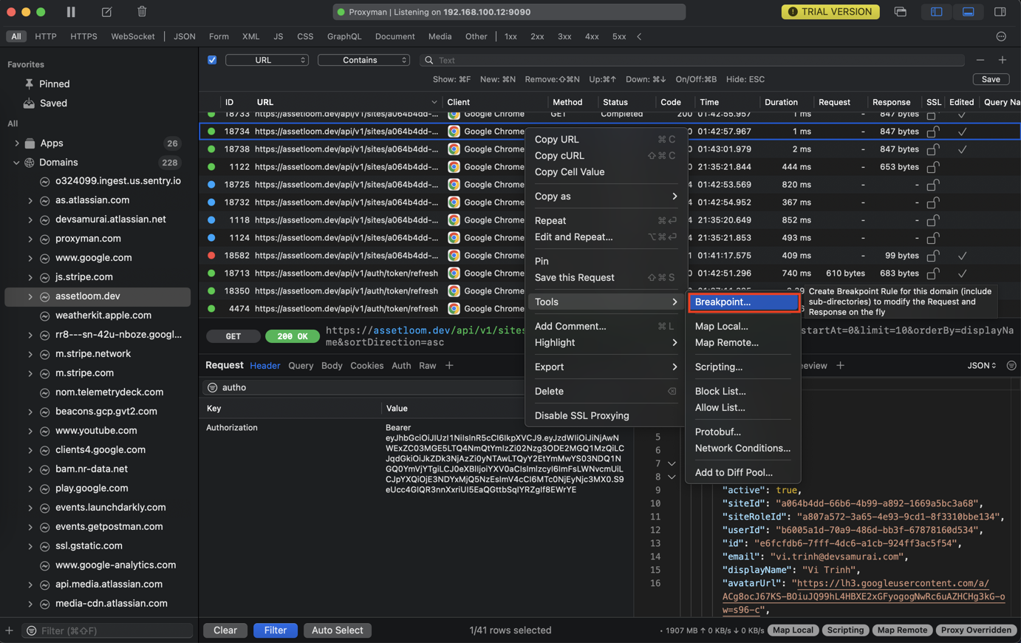Screen dimensions: 1021x643
Task: Select Breakpoint... in the Tools submenu
Action: (x=743, y=302)
